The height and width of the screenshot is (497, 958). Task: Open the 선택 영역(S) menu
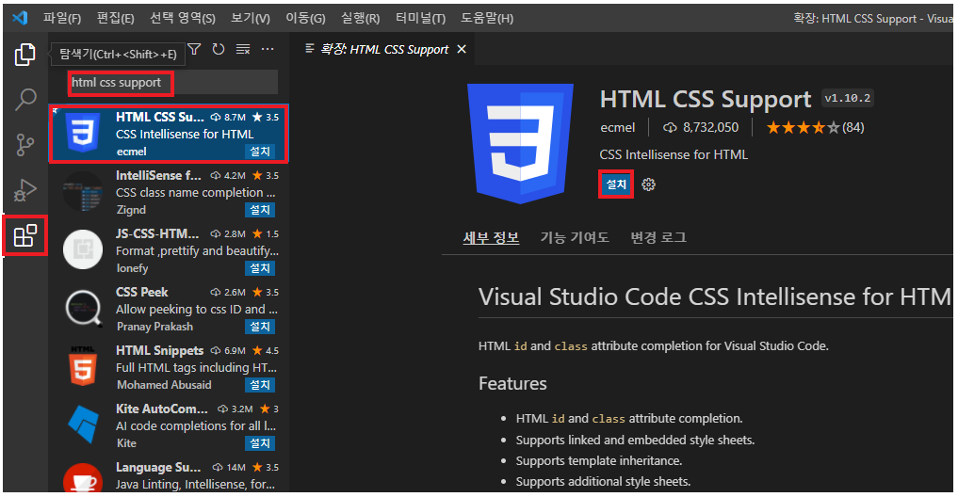(x=183, y=18)
